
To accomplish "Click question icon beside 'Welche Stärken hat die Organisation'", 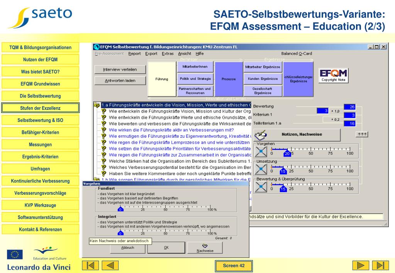I will coord(103,161).
